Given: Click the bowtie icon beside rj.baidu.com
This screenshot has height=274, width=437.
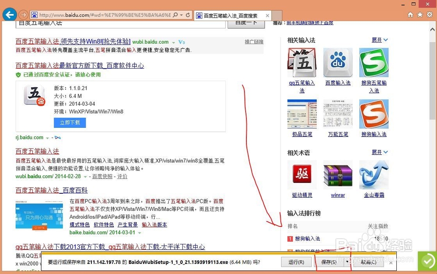Looking at the screenshot, I should tap(58, 137).
